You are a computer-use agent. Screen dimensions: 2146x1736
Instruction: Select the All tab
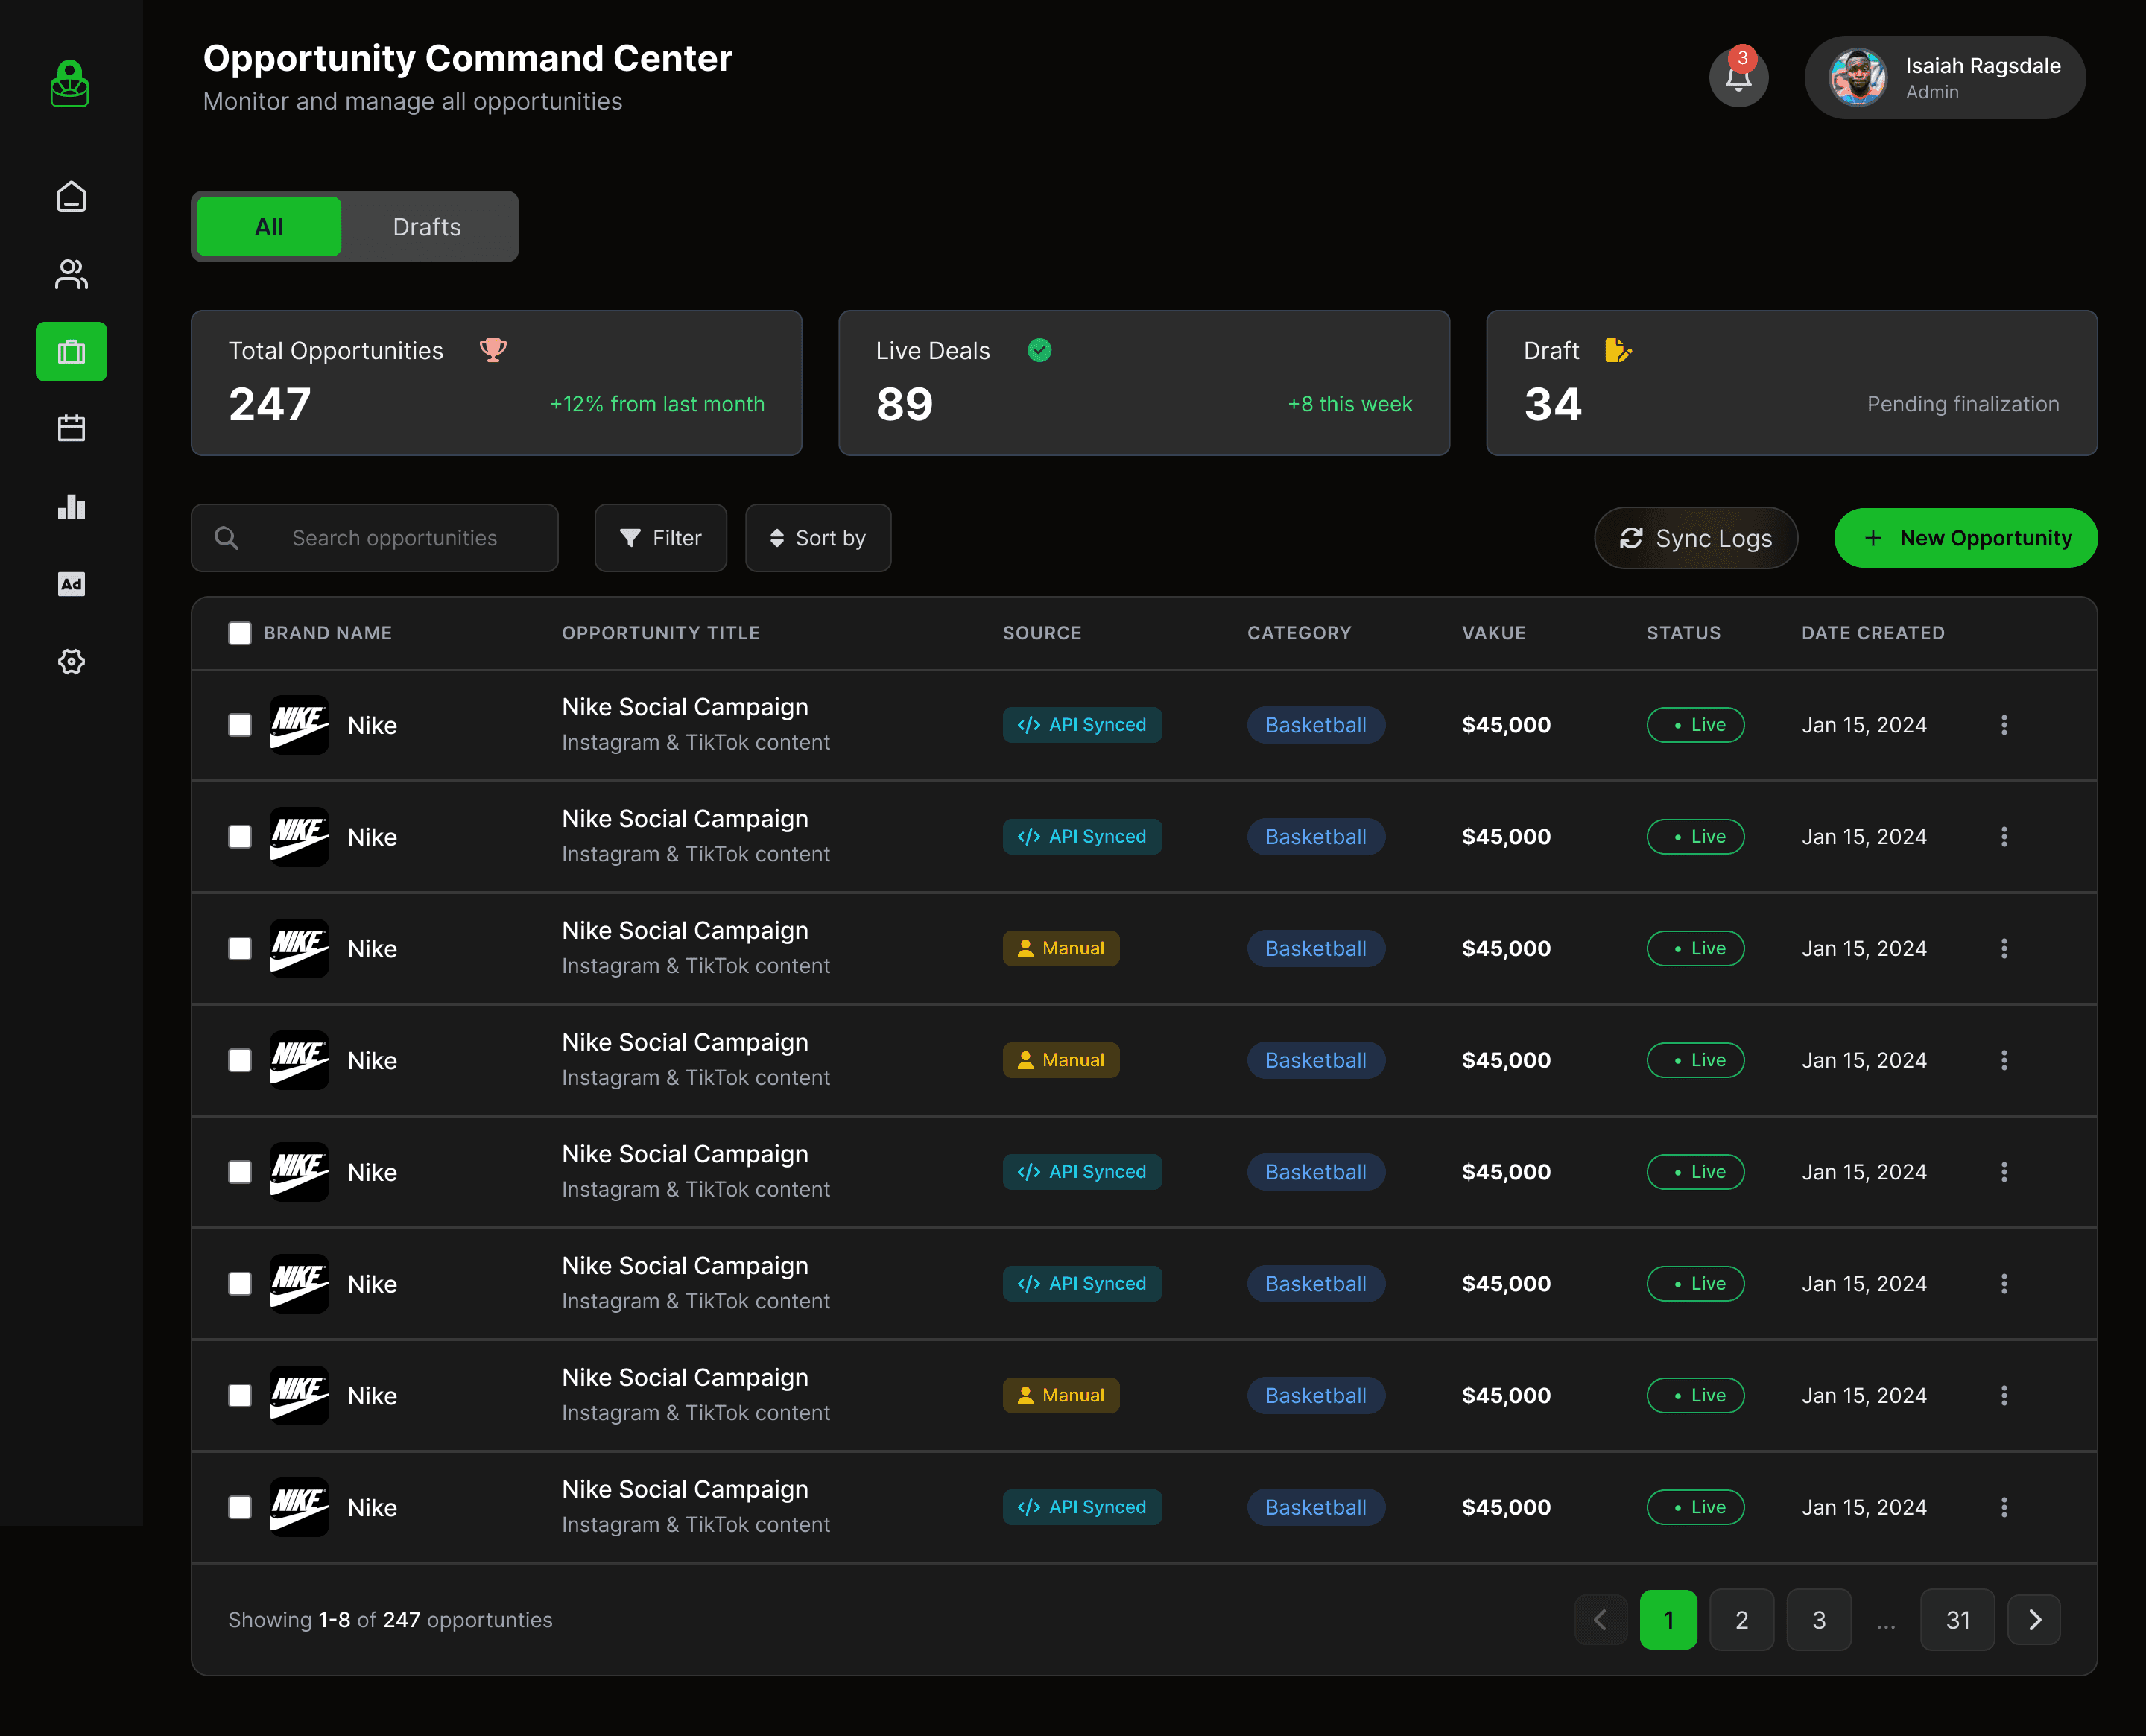269,227
